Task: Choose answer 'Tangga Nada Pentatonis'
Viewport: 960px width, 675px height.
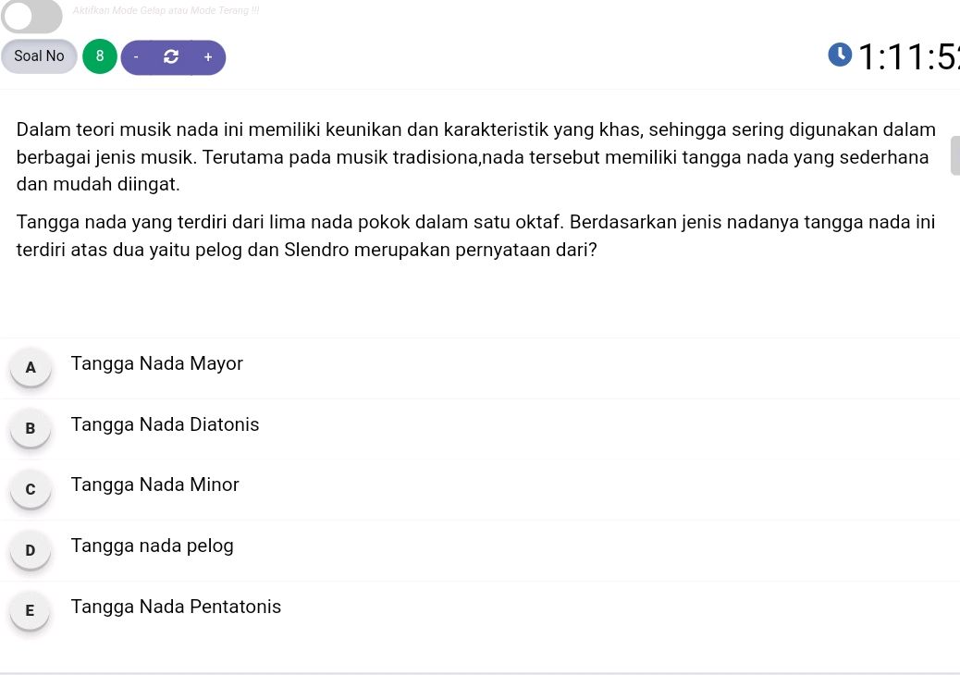Action: pyautogui.click(x=176, y=607)
